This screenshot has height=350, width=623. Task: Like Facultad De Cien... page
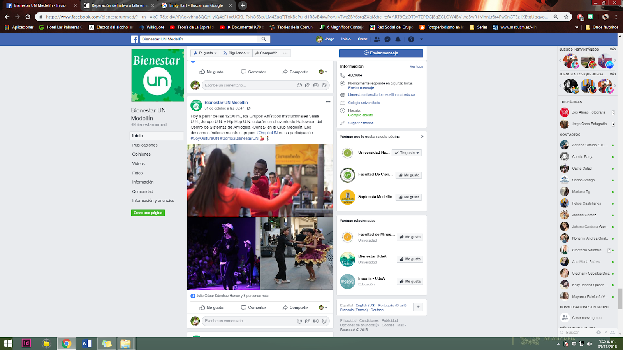[409, 175]
